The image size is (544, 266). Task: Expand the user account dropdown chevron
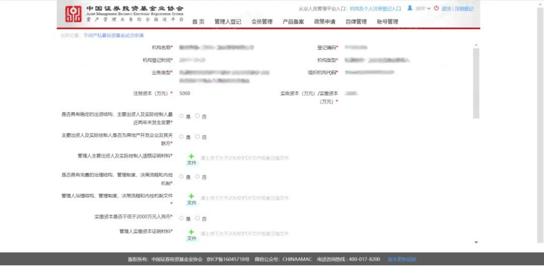[429, 9]
